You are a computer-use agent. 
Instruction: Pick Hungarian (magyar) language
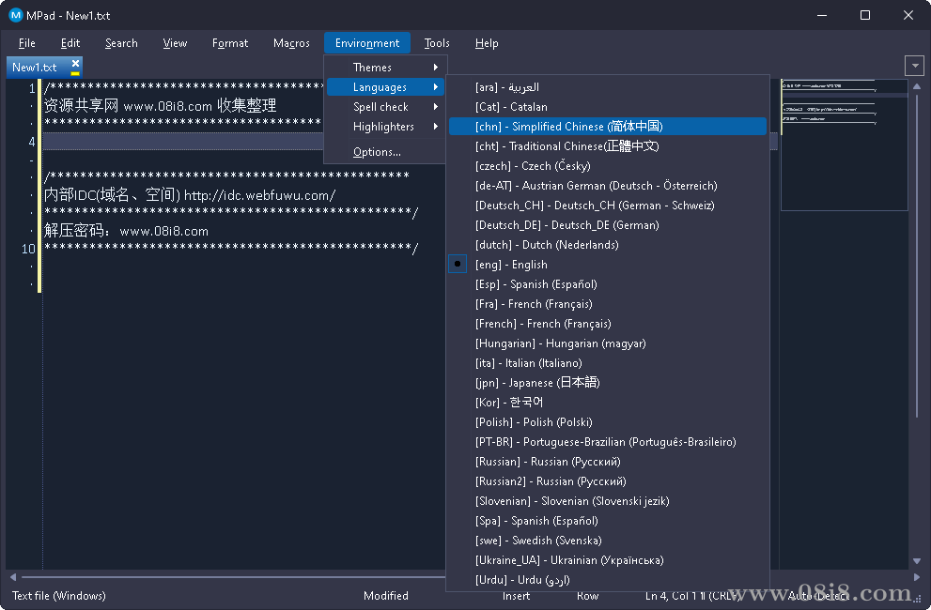608,343
